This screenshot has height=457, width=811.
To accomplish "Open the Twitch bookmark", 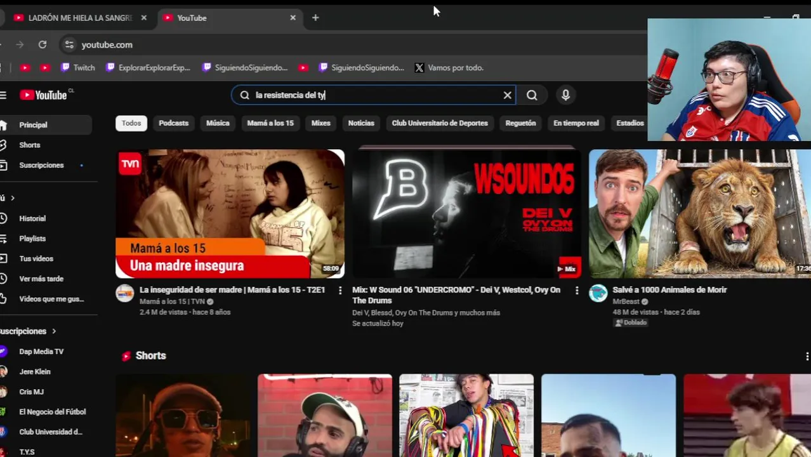I will click(78, 67).
